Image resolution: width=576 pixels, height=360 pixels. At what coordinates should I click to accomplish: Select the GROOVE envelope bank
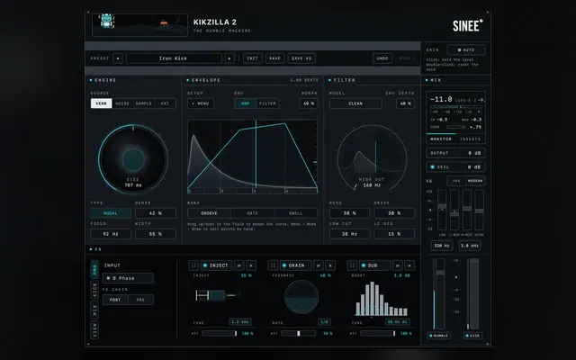[209, 213]
